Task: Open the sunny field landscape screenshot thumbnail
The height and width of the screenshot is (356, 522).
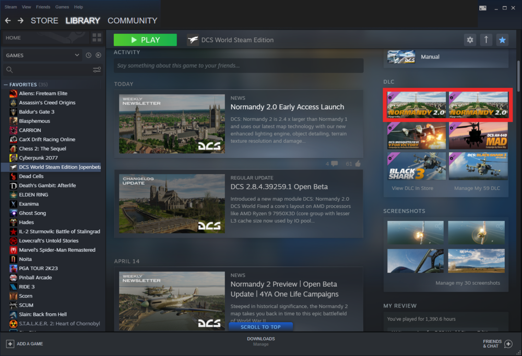Action: [x=476, y=261]
